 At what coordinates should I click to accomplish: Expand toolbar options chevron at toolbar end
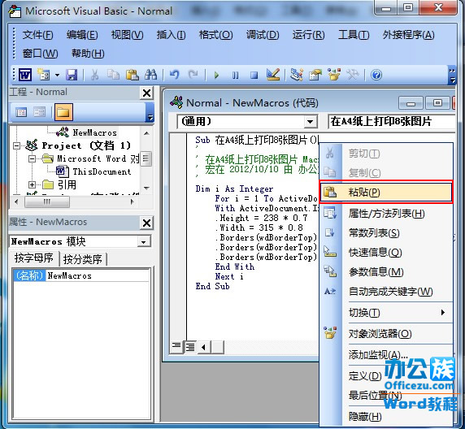[452, 76]
